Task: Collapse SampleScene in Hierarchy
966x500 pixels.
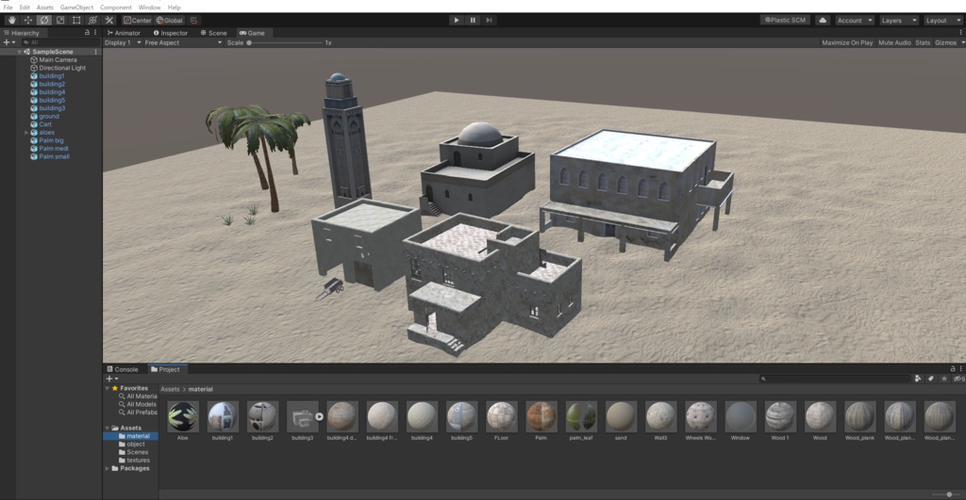Action: tap(19, 52)
